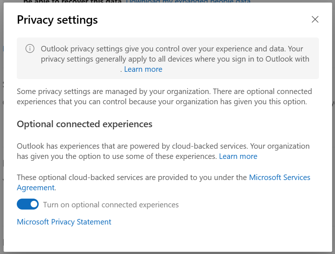Close the Privacy settings dialog

(x=315, y=20)
